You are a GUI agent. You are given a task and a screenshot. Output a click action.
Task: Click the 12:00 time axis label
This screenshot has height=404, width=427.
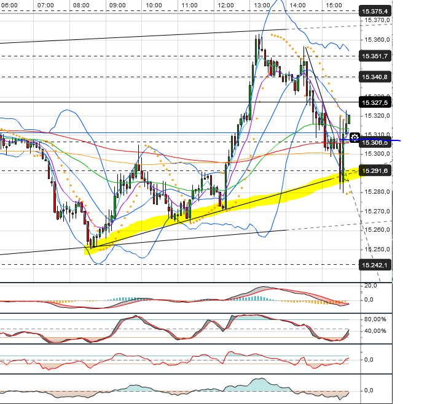click(x=225, y=5)
